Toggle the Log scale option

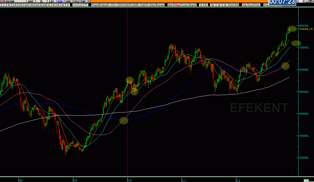pyautogui.click(x=251, y=5)
